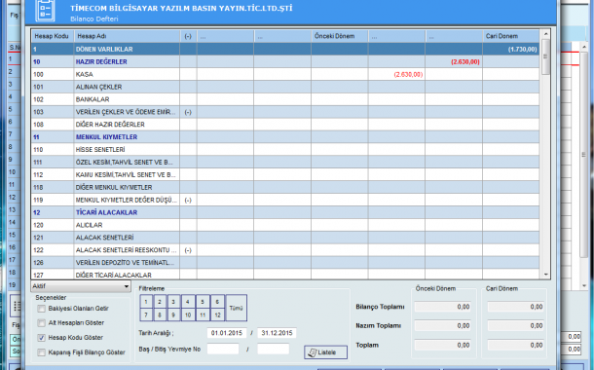The image size is (594, 370).
Task: Click the Tümü filter button
Action: point(236,308)
